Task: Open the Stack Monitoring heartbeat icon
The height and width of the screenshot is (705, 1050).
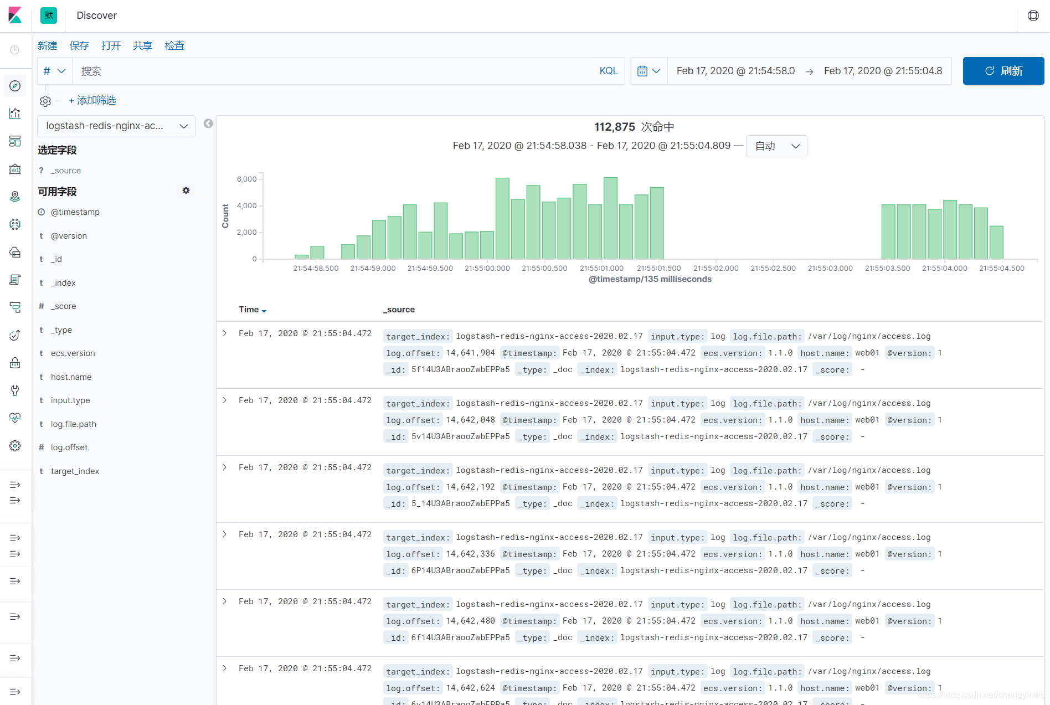Action: 15,418
